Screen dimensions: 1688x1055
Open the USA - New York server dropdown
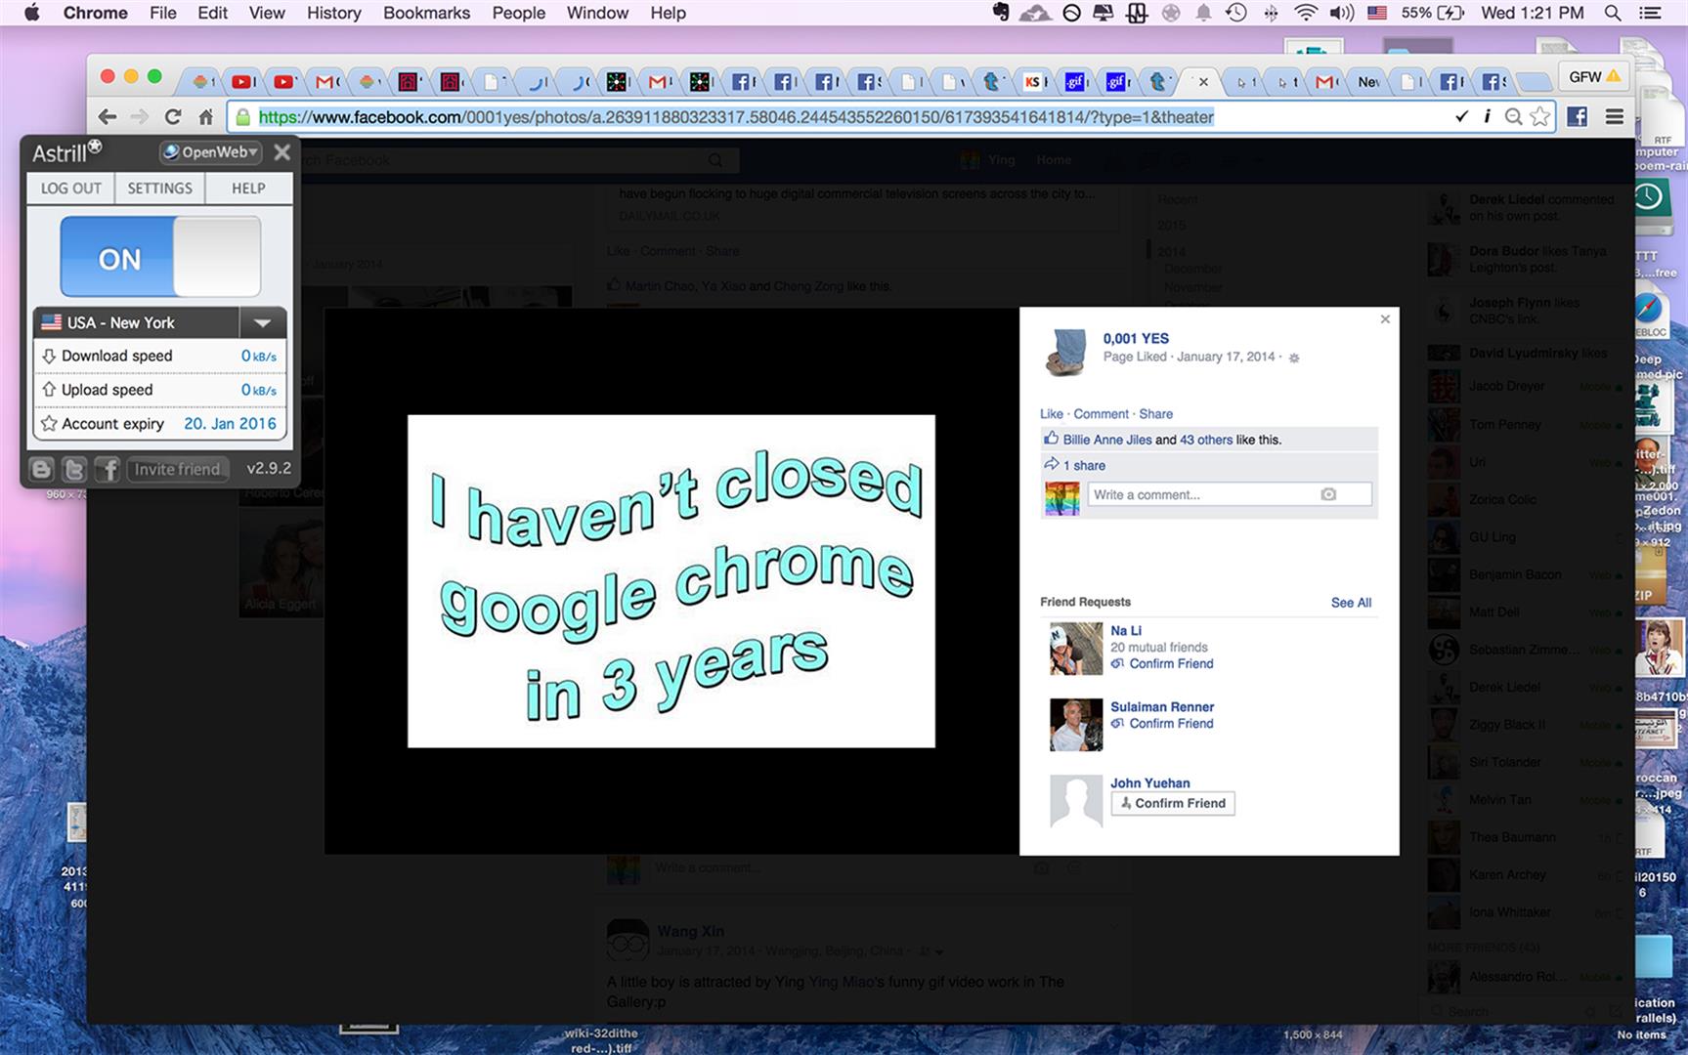pos(262,322)
